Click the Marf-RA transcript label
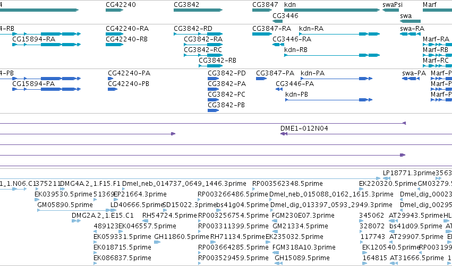Viewport: 452px width, 266px height. 436,39
